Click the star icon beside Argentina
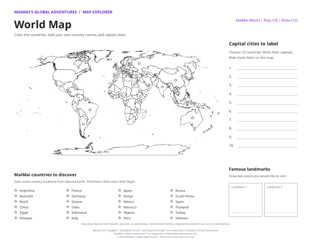The width and height of the screenshot is (312, 241). 16,190
